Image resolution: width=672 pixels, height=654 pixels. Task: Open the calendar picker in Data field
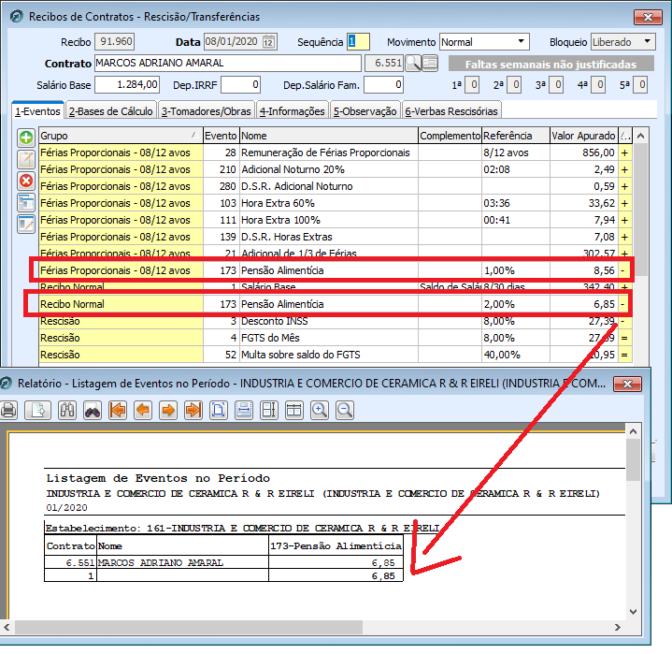(268, 42)
